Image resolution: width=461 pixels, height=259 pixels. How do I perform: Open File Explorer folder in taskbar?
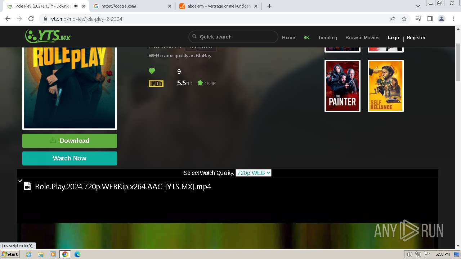[x=41, y=254]
